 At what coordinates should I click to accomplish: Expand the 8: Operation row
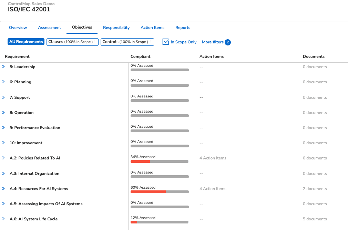click(3, 113)
